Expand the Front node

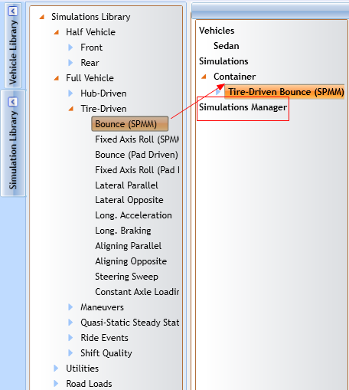[70, 48]
